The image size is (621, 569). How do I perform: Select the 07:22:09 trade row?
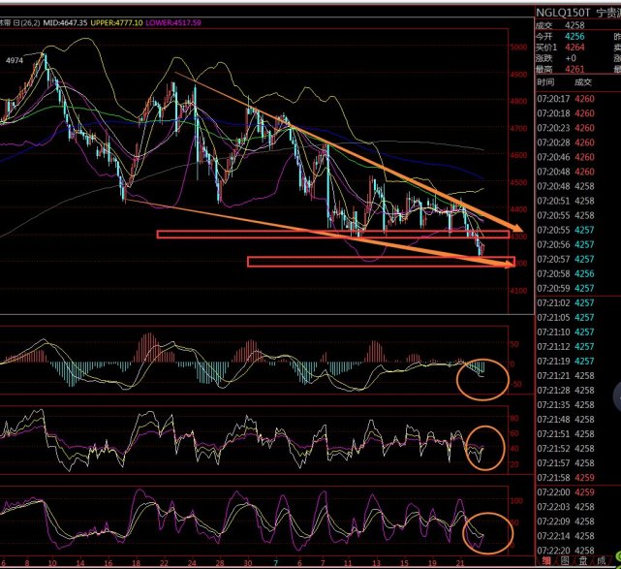[x=566, y=522]
